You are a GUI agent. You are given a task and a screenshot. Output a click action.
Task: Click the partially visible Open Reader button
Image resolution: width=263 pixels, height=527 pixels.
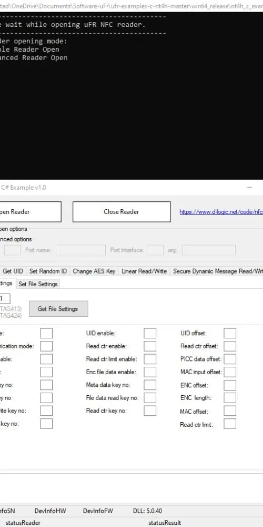(x=31, y=212)
